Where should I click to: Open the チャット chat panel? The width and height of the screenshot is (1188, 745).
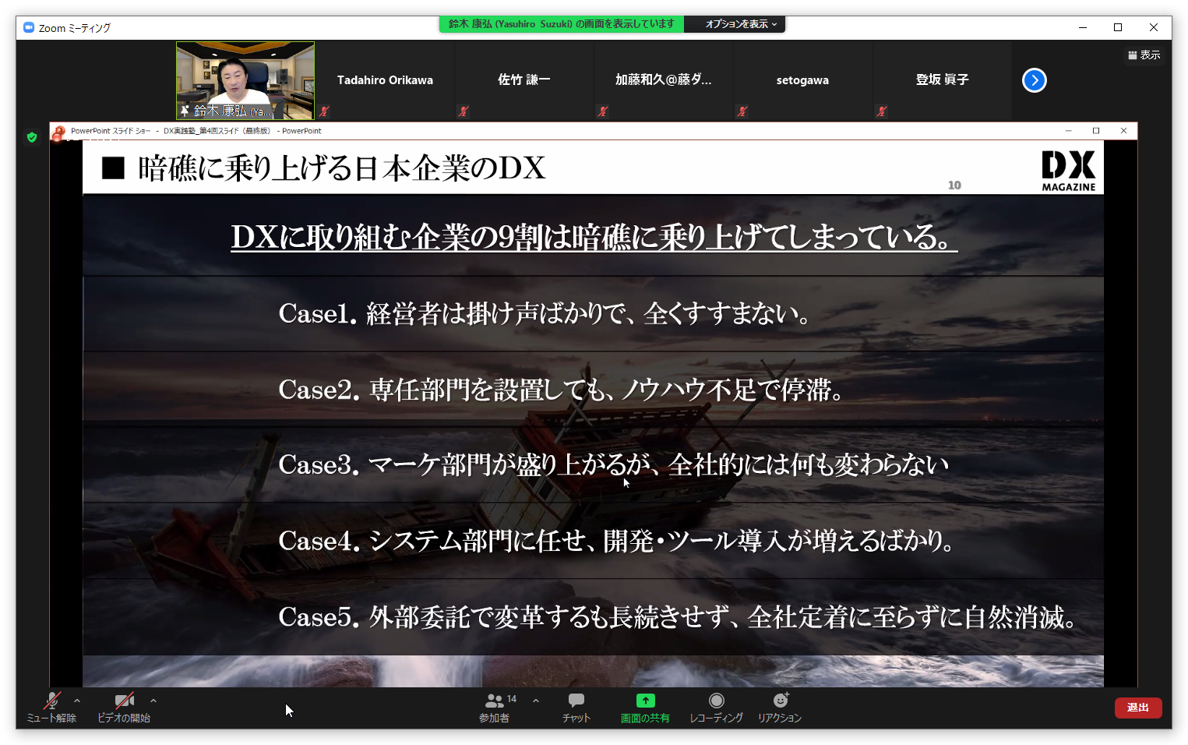click(576, 707)
